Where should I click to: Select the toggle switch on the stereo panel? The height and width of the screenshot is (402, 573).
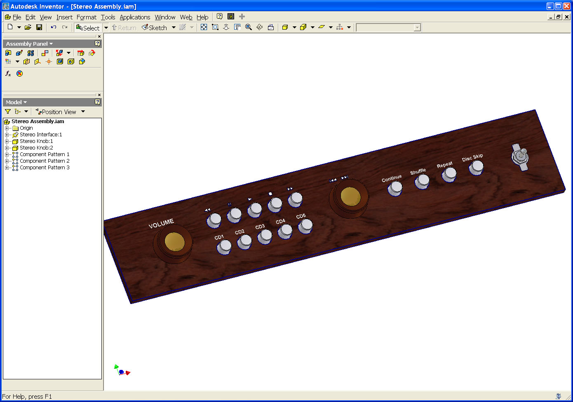(x=520, y=157)
